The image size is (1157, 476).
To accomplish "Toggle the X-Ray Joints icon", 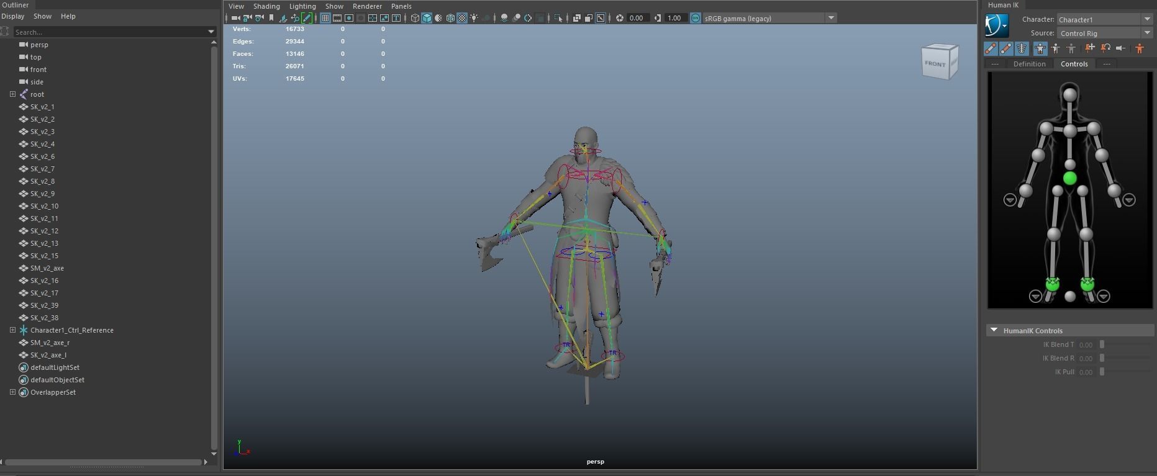I will click(x=601, y=18).
